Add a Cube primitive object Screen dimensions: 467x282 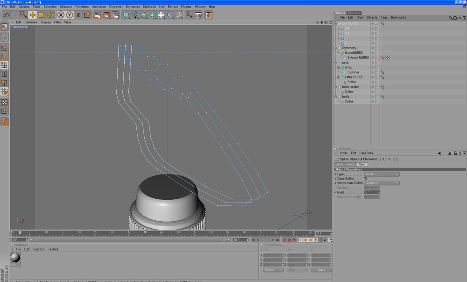tap(126, 15)
